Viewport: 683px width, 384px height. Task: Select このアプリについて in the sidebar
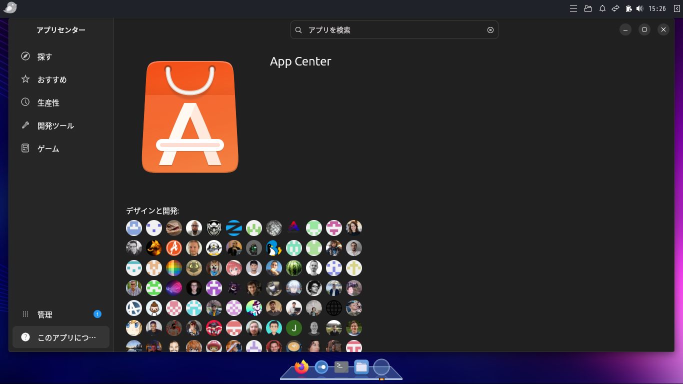pyautogui.click(x=61, y=337)
